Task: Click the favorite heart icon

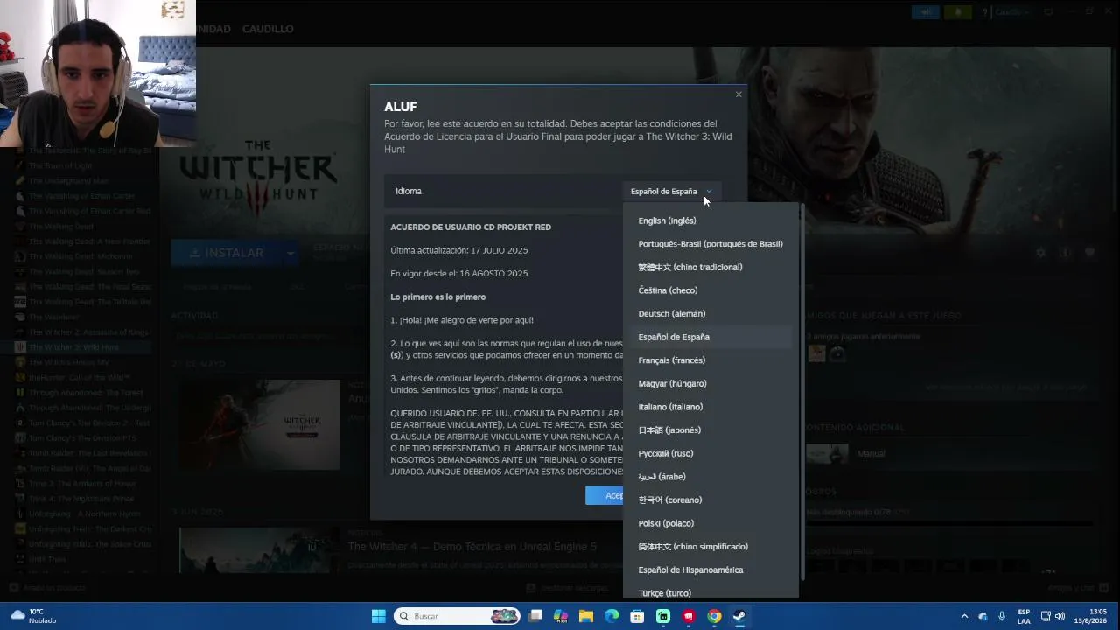Action: 1089,253
